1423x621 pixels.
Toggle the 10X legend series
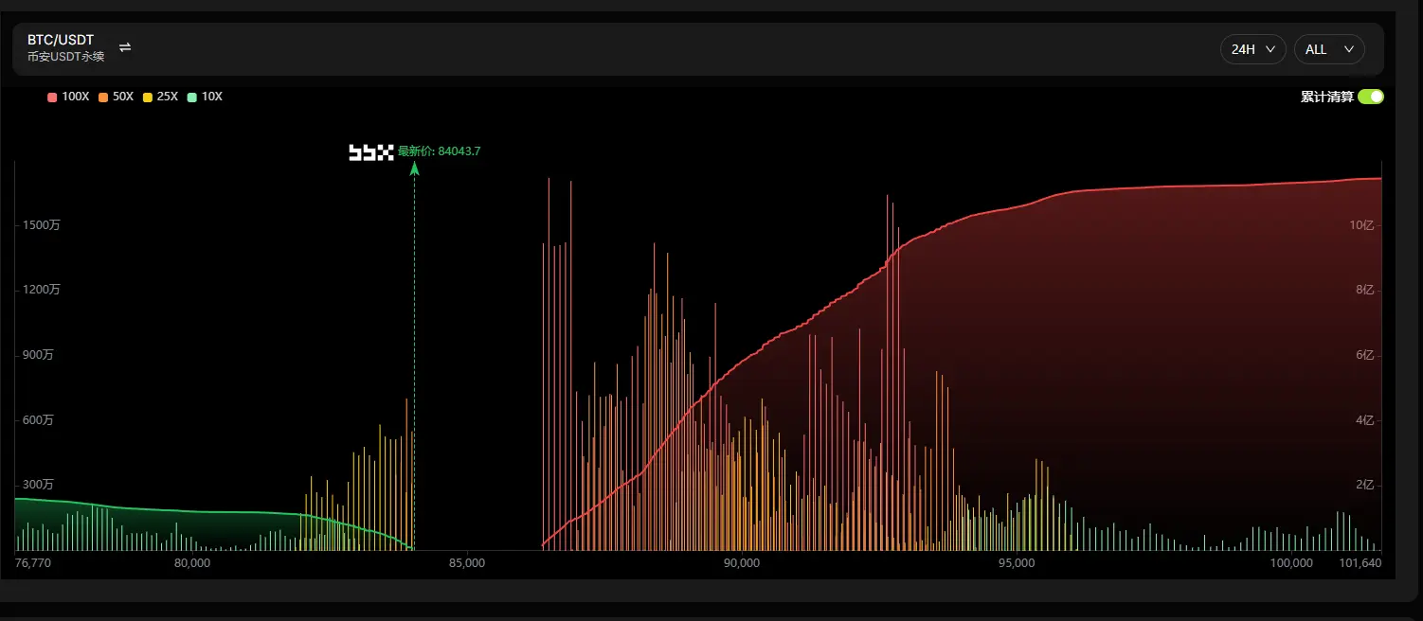pyautogui.click(x=205, y=97)
